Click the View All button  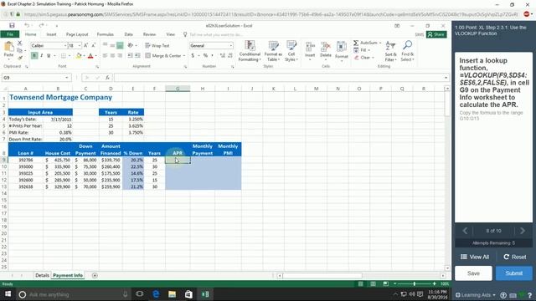(x=475, y=257)
